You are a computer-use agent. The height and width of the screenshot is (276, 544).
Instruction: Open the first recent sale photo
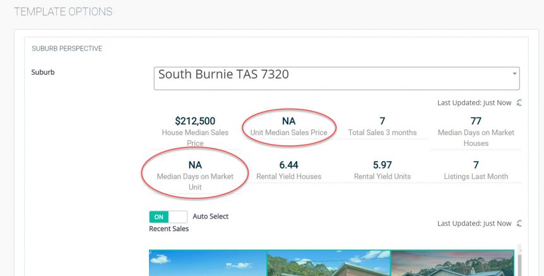208,263
